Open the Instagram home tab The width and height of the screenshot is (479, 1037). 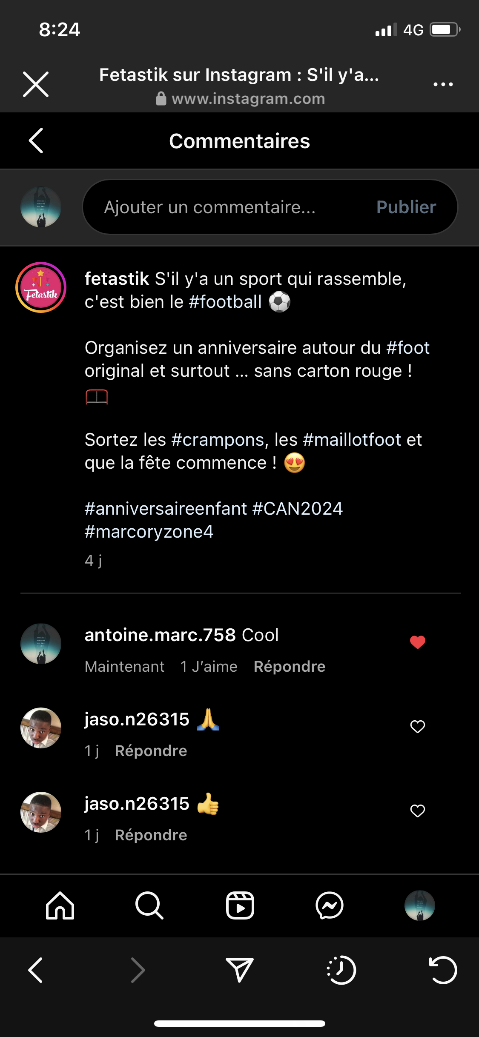tap(60, 905)
